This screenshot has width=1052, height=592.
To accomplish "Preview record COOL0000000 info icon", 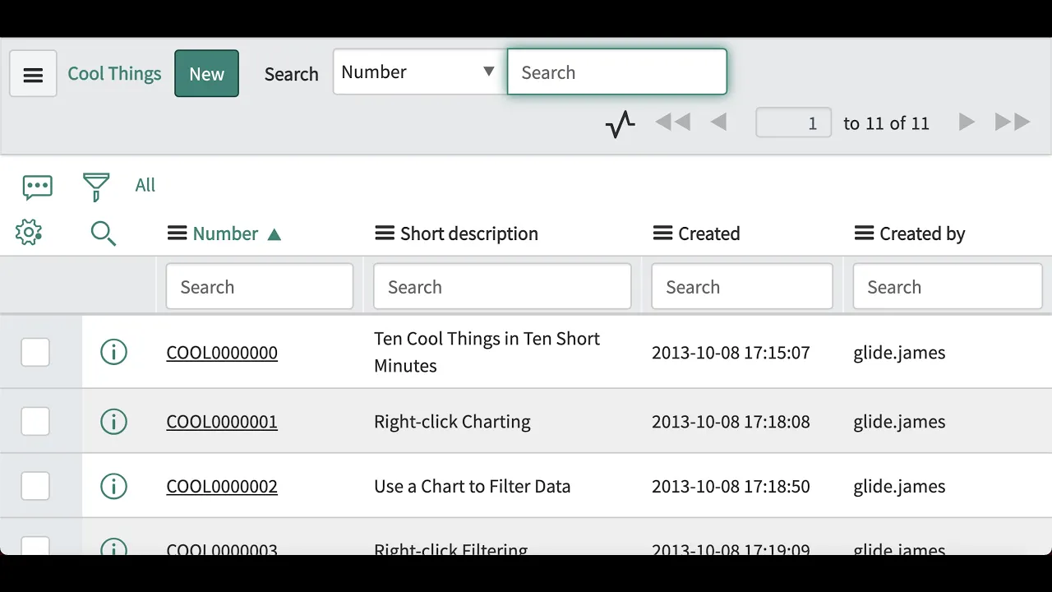I will (x=113, y=353).
